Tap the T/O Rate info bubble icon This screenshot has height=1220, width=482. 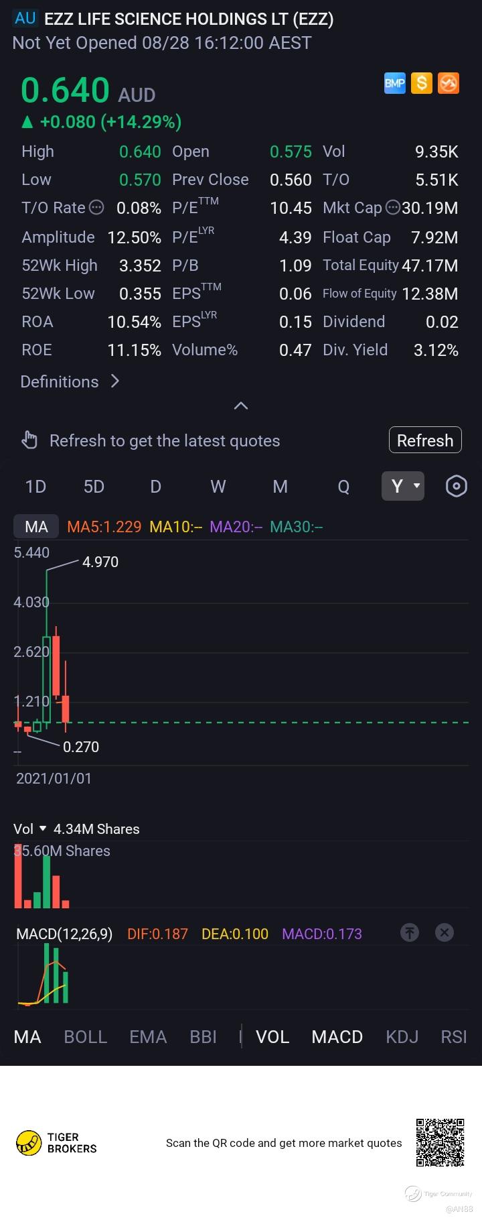tap(96, 208)
